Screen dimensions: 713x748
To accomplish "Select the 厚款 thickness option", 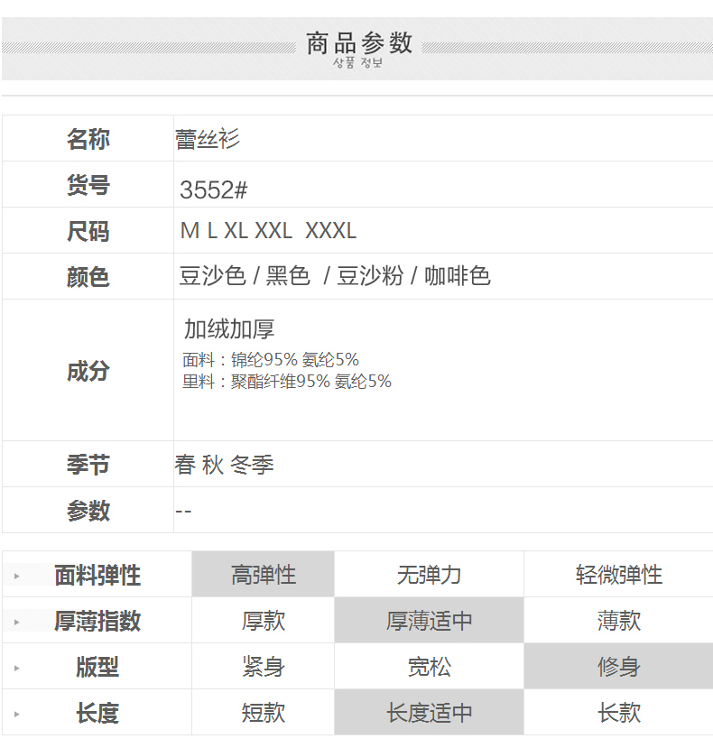I will coord(264,621).
